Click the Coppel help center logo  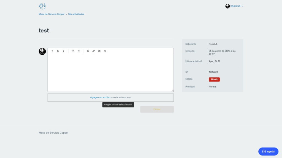point(42,6)
